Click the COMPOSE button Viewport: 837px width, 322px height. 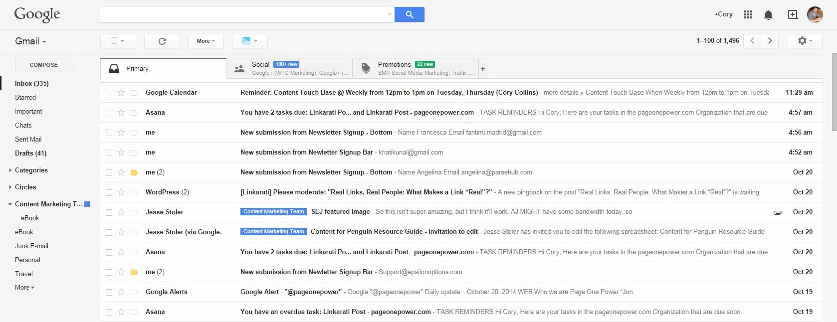[x=43, y=65]
